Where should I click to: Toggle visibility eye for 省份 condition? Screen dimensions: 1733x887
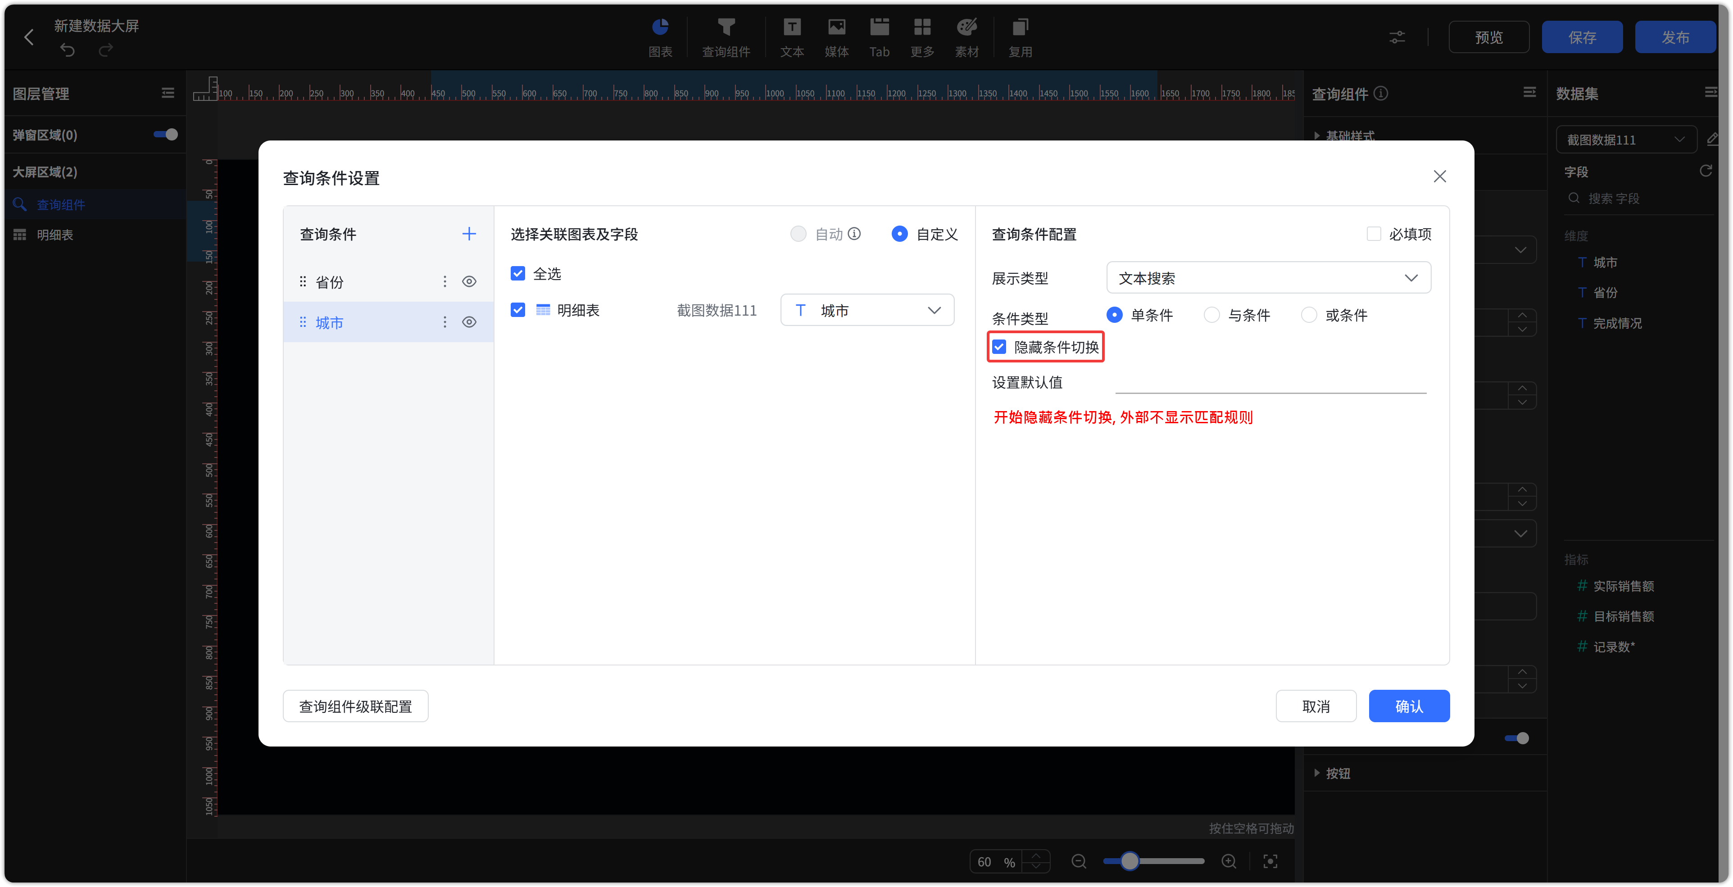coord(470,282)
